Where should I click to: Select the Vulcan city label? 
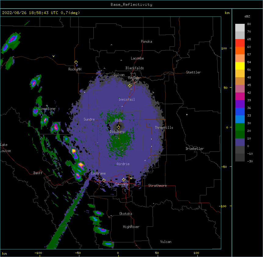tap(166, 242)
